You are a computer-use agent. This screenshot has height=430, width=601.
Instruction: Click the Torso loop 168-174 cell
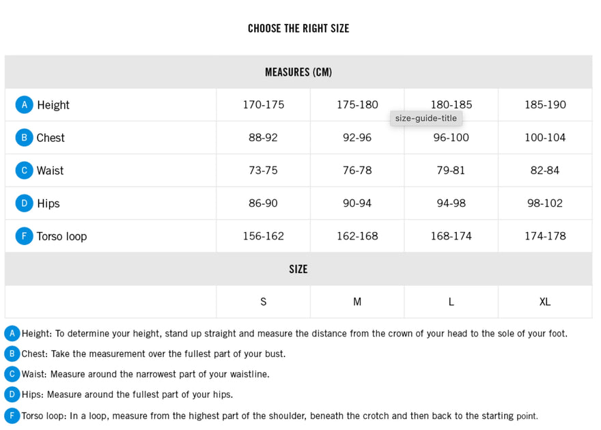(451, 236)
